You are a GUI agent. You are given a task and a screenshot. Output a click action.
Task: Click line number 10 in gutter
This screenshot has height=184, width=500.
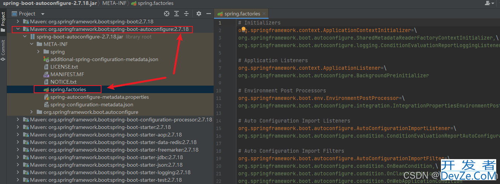(218, 90)
